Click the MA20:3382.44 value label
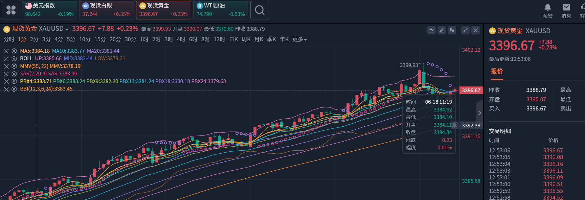This screenshot has height=200, width=585. click(103, 51)
